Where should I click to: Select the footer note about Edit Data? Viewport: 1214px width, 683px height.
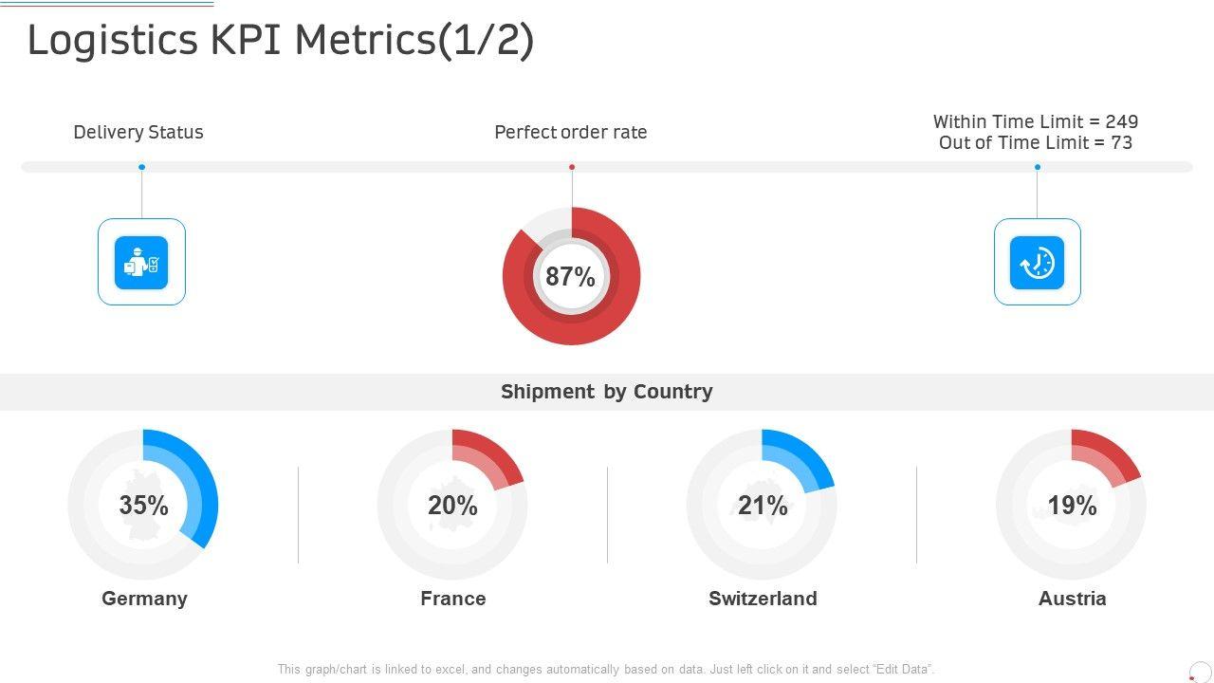pyautogui.click(x=606, y=669)
